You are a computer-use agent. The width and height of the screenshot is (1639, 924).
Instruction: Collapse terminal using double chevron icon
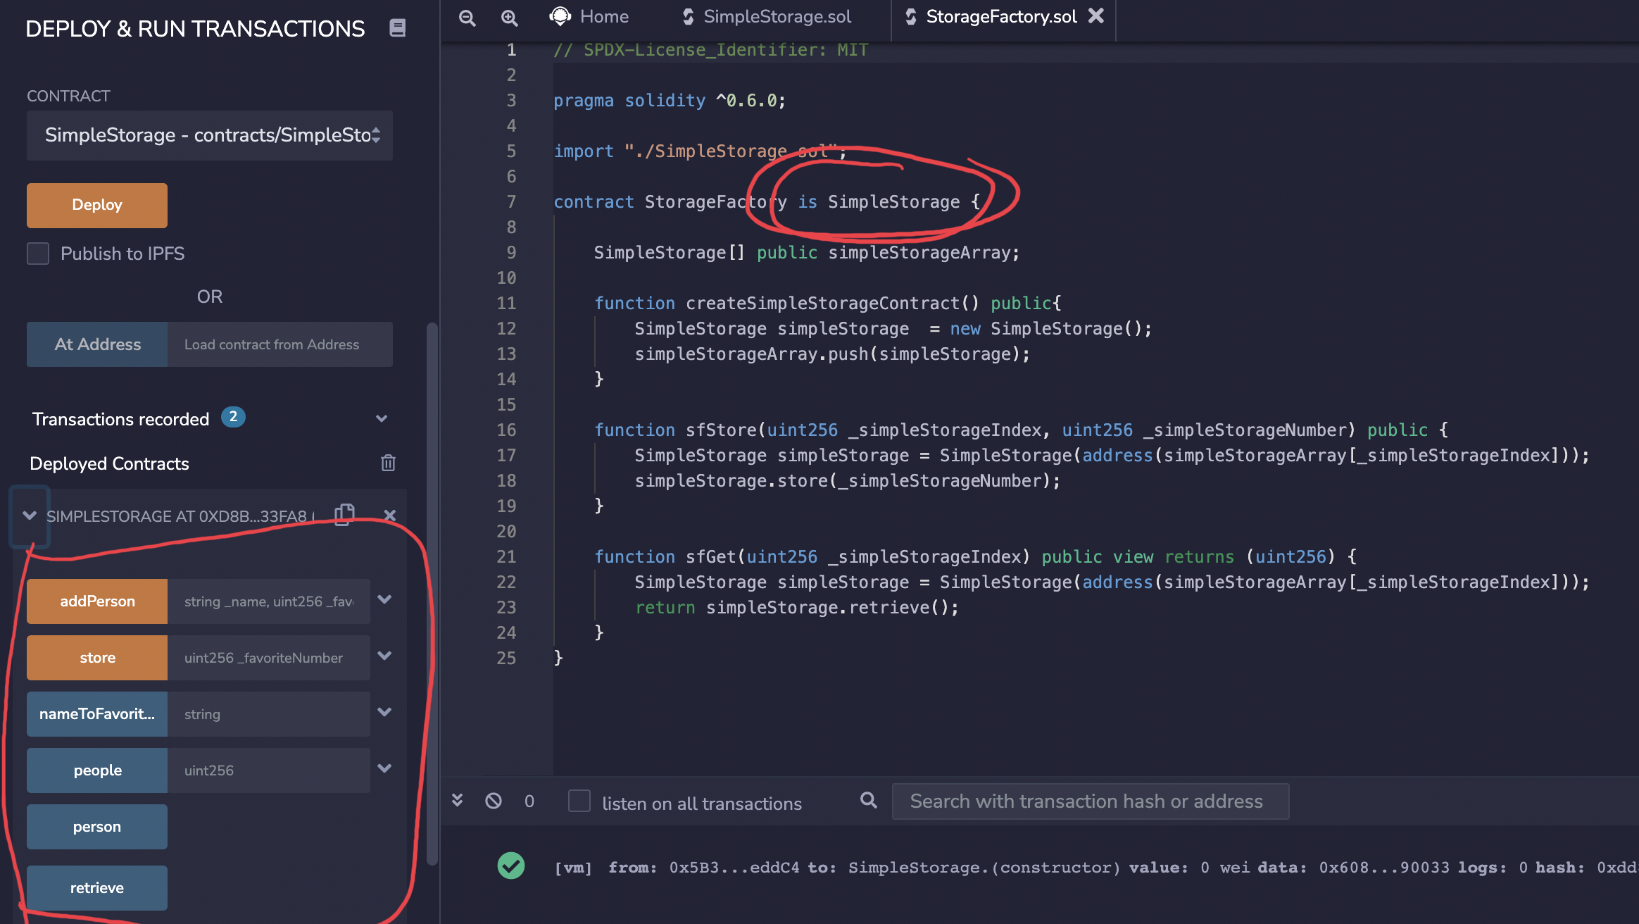[x=458, y=800]
